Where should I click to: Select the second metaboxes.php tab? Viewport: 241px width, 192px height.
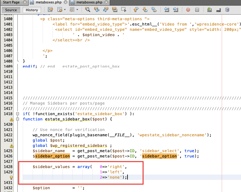click(89, 2)
